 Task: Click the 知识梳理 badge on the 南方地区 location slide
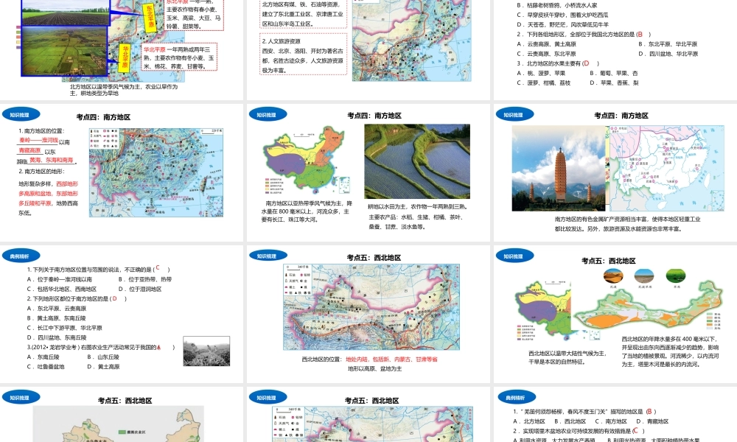[20, 115]
